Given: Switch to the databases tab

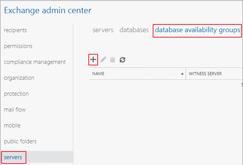Looking at the screenshot, I should click(134, 30).
